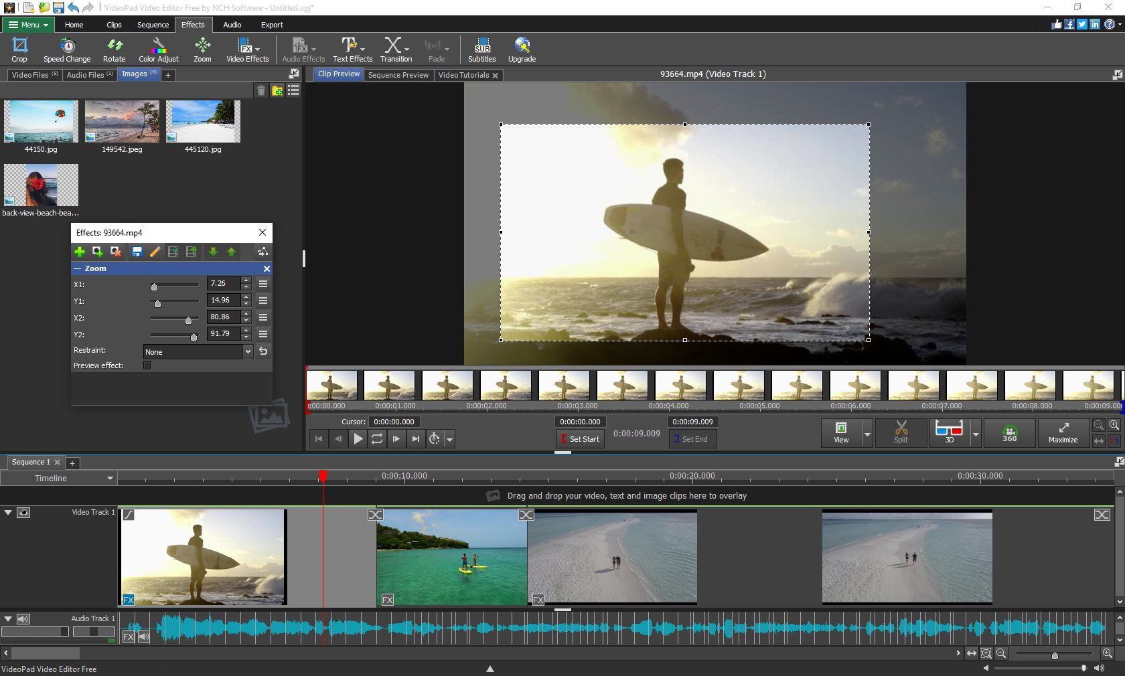
Task: Switch to the Sequence Preview tab
Action: (398, 75)
